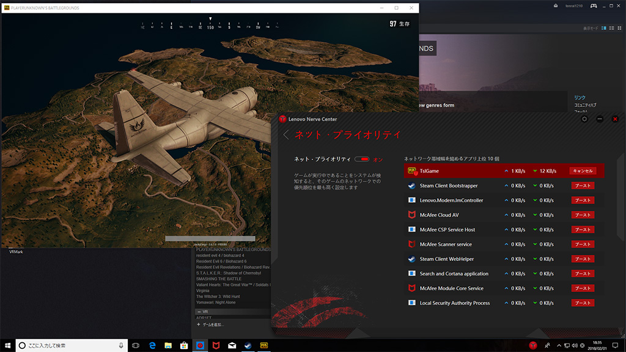The width and height of the screenshot is (626, 352).
Task: Click the McAfee Scanner service icon
Action: (411, 244)
